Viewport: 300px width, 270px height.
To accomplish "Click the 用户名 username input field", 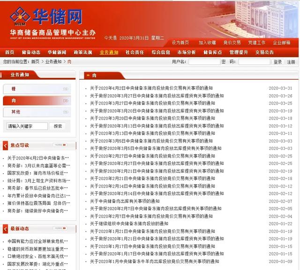I will click(x=203, y=62).
